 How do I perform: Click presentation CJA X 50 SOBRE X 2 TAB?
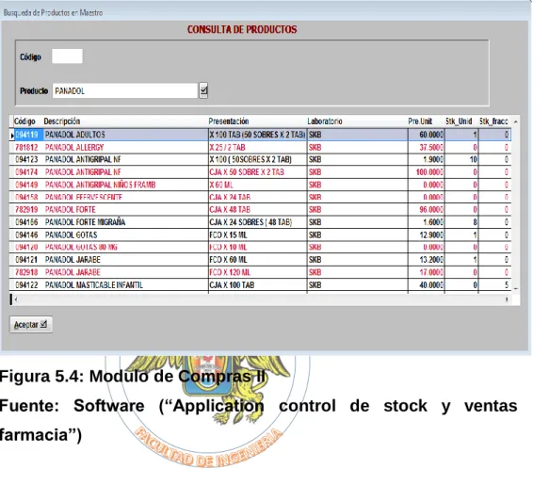pos(257,172)
